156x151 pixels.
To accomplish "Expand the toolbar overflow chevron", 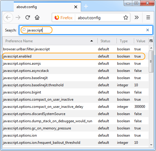I will pos(137,17).
